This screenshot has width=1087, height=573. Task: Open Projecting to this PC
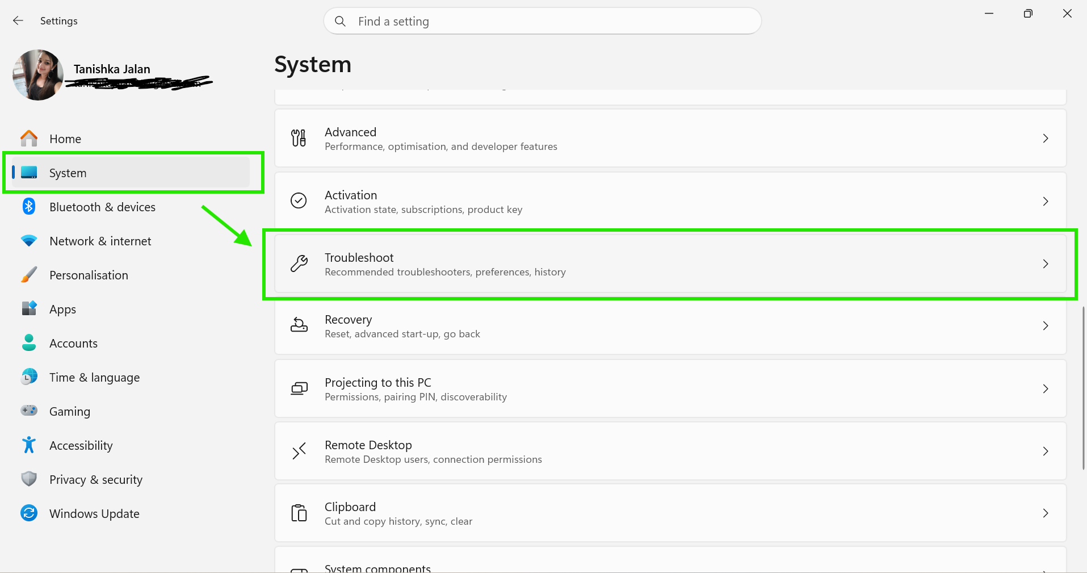(x=670, y=388)
